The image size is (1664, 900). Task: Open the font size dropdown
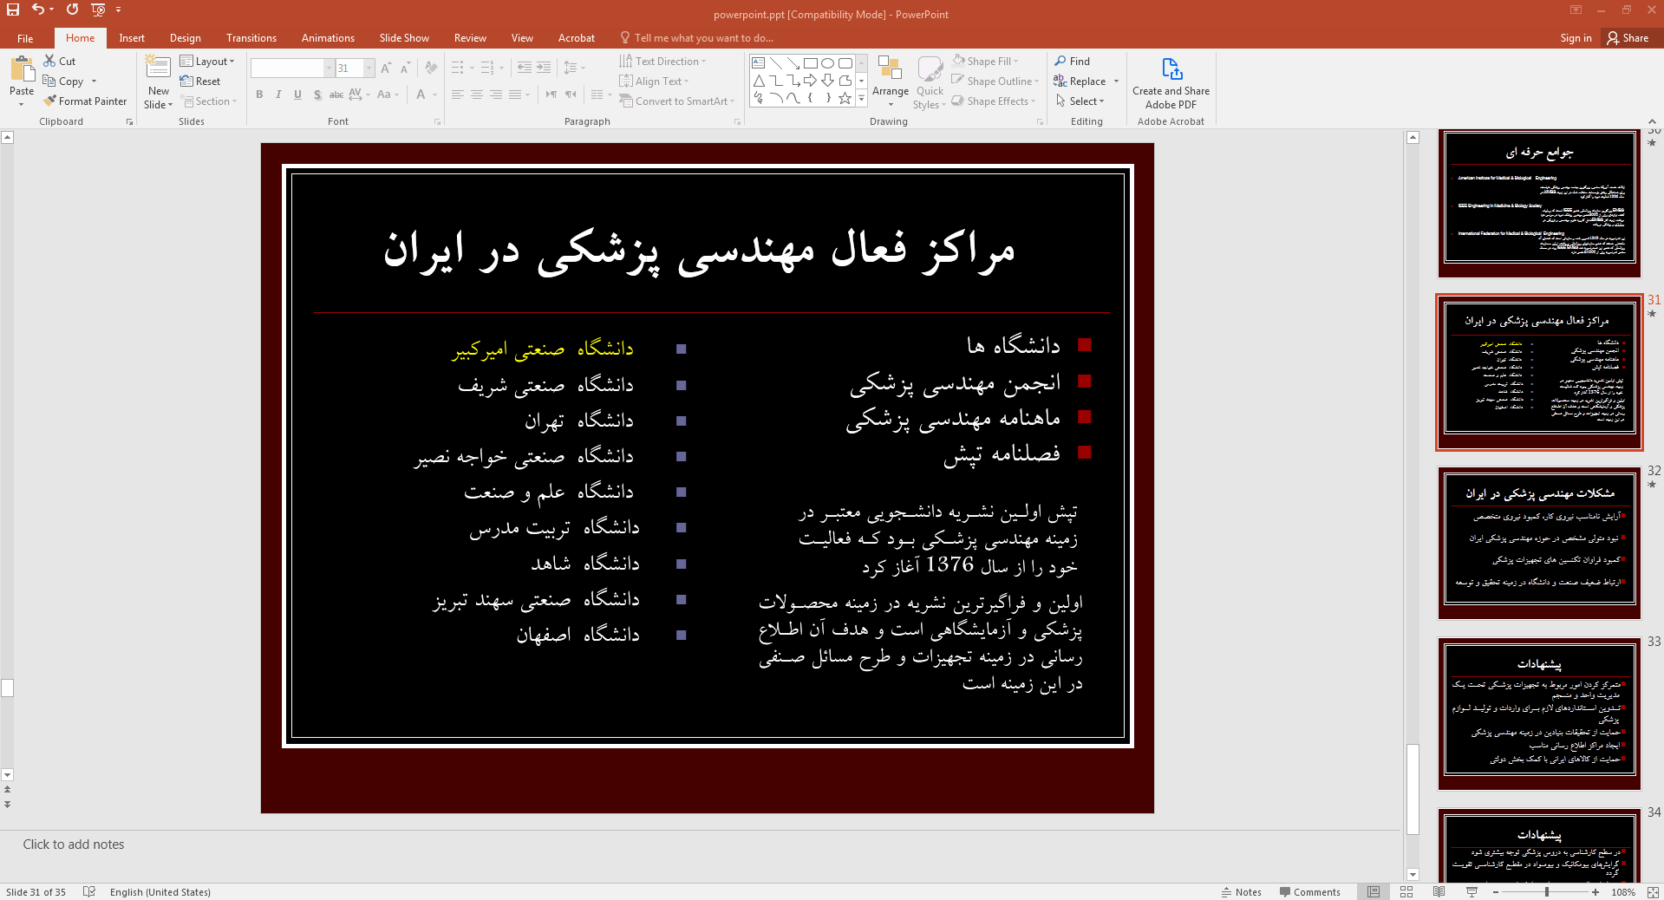point(369,68)
